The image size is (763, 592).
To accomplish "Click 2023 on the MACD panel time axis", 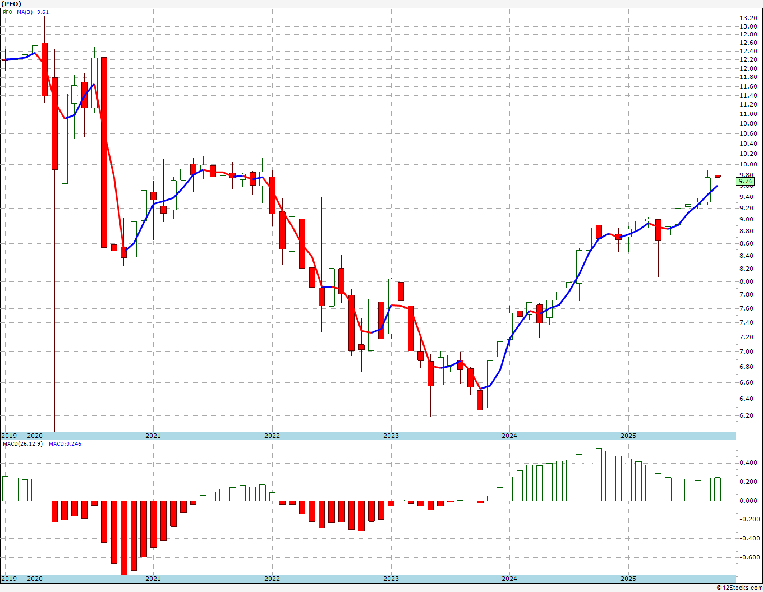I will [x=391, y=579].
